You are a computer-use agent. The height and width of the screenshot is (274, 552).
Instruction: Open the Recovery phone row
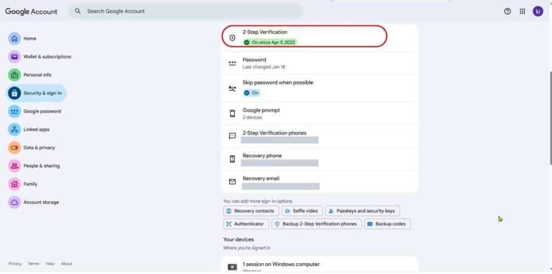tap(319, 159)
